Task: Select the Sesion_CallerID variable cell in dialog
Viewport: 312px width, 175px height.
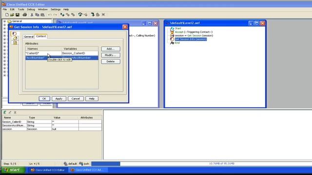Action: coord(80,53)
